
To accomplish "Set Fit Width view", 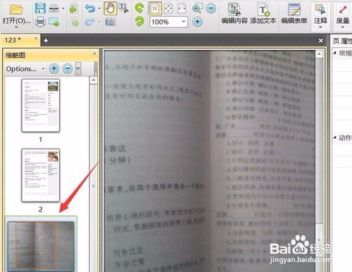I will [x=182, y=8].
